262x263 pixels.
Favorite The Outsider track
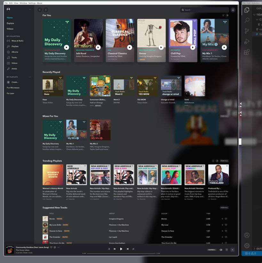point(226,237)
